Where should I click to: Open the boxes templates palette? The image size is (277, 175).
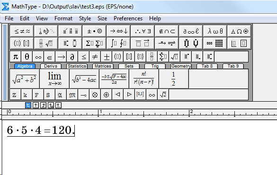click(240, 43)
